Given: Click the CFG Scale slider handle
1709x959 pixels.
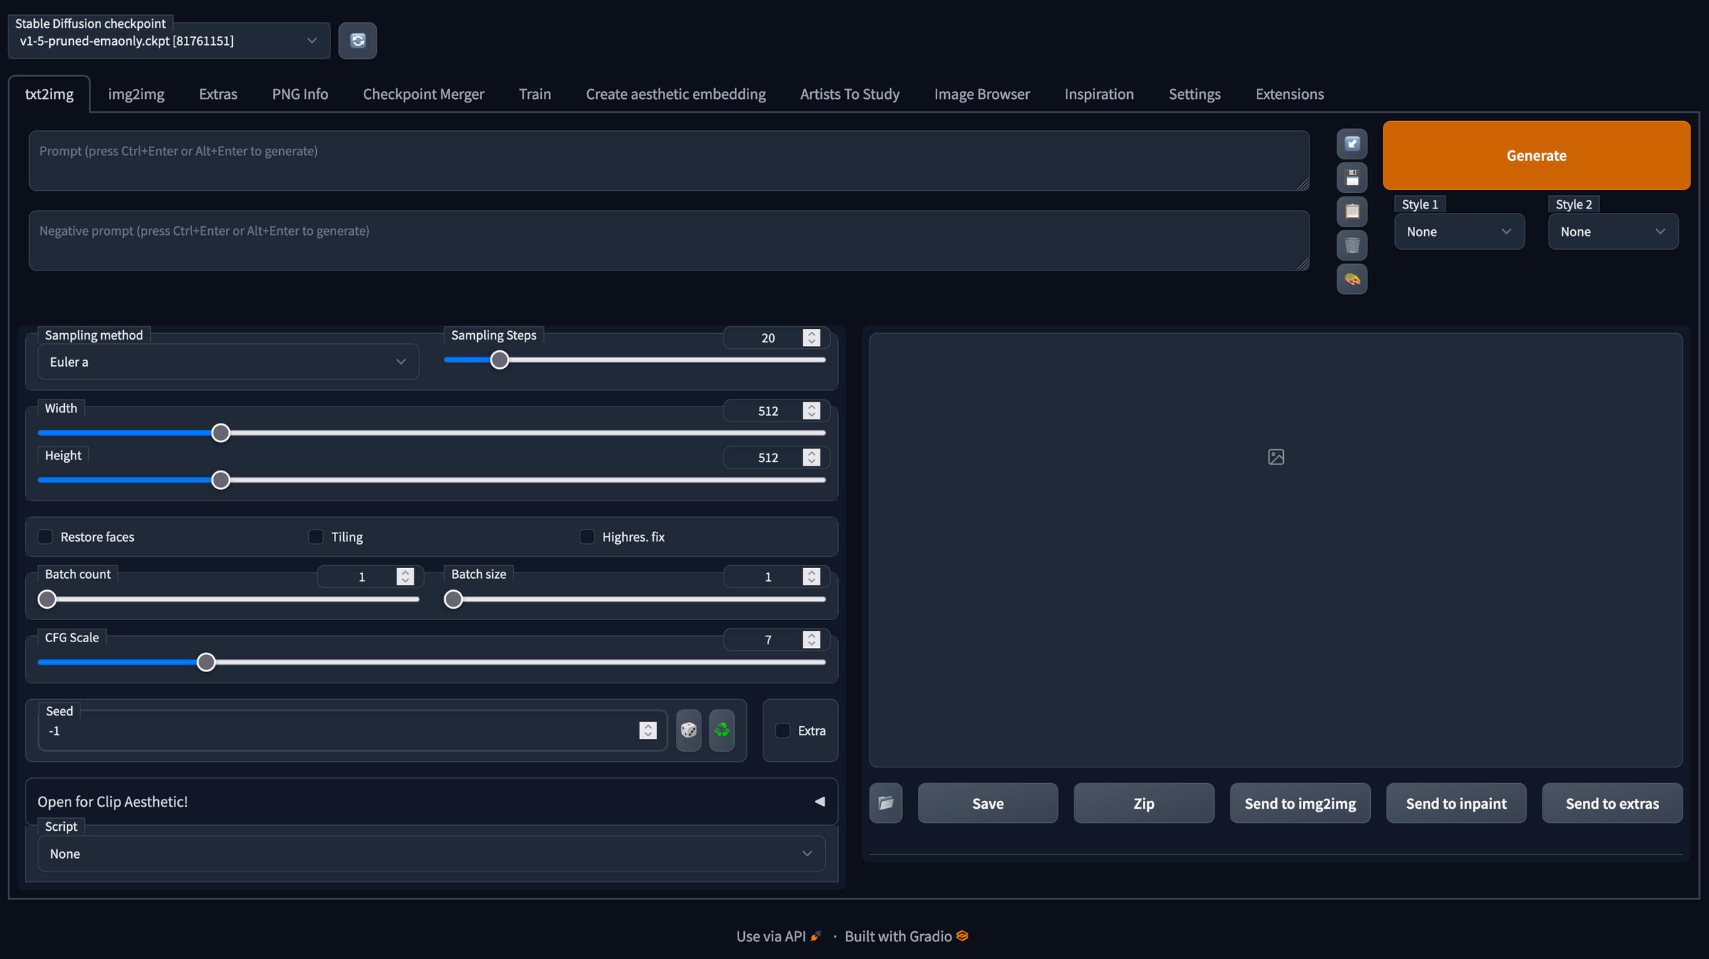Looking at the screenshot, I should [x=206, y=662].
